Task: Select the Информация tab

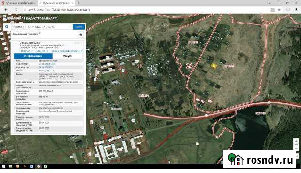Action: pyautogui.click(x=33, y=56)
